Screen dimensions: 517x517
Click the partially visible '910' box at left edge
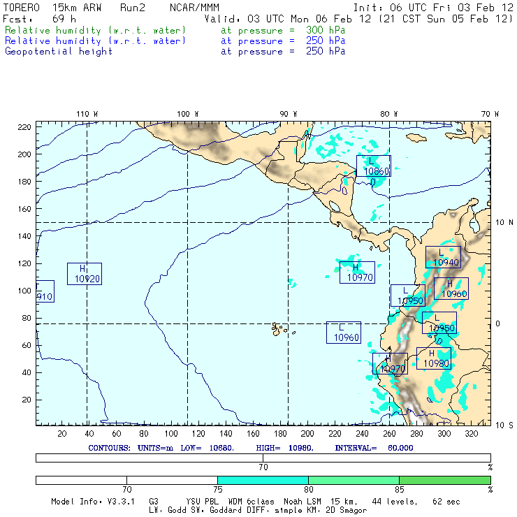pos(45,291)
